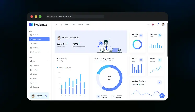Click the $6,820 Monthly Earnings value
Viewport: 195px width, 112px height.
click(x=135, y=85)
